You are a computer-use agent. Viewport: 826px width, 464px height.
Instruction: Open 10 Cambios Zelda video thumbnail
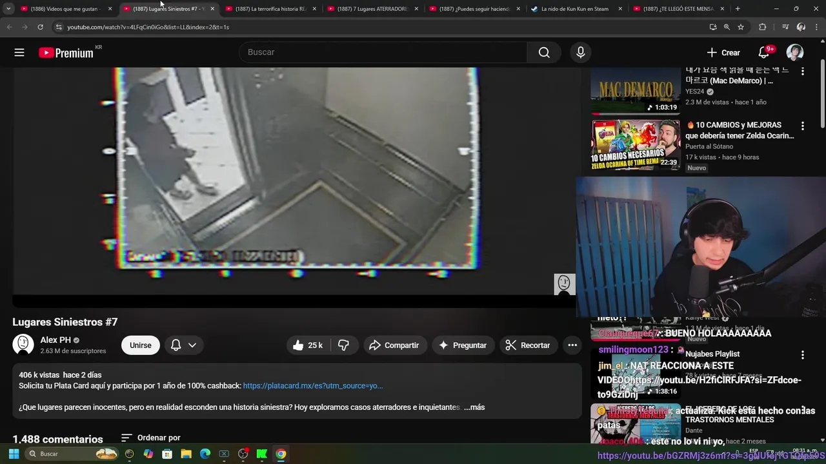pyautogui.click(x=635, y=144)
